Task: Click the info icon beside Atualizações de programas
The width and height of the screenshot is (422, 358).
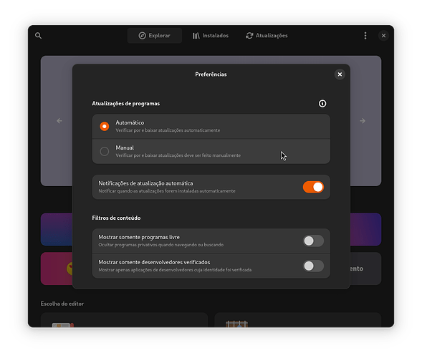Action: pyautogui.click(x=322, y=104)
